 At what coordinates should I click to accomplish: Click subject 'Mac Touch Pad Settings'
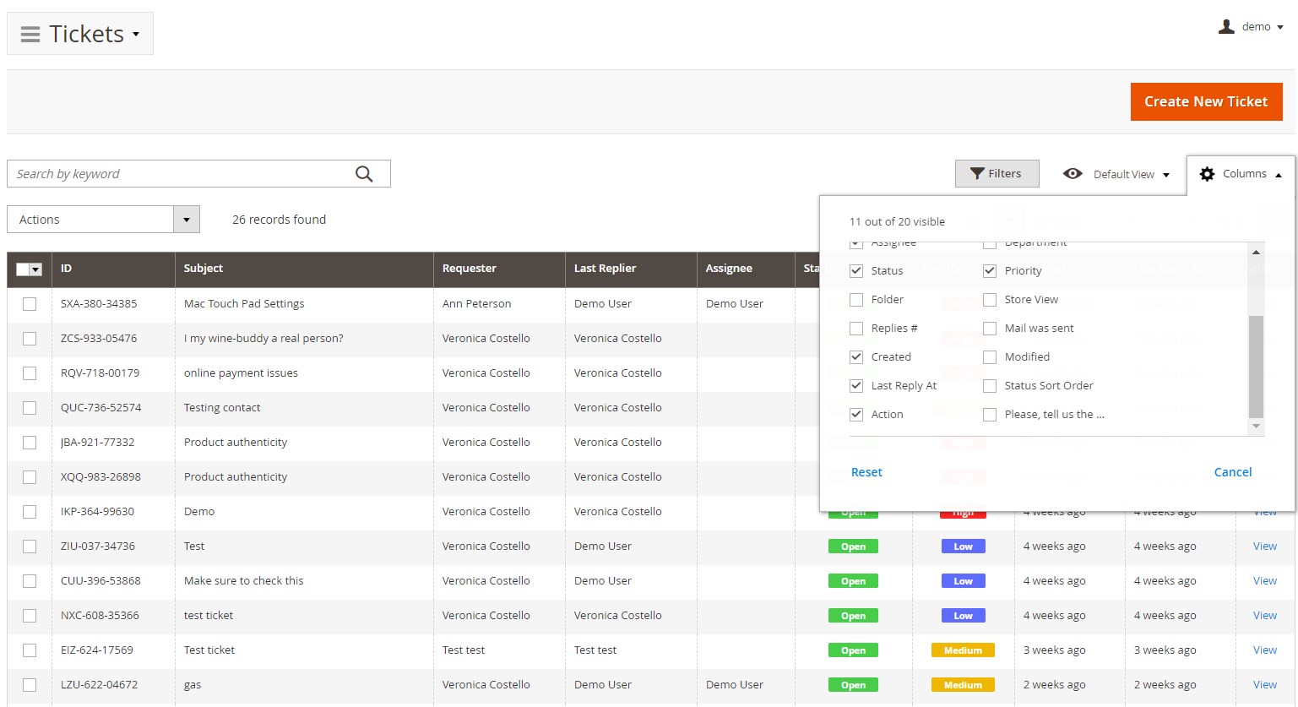[x=244, y=304]
